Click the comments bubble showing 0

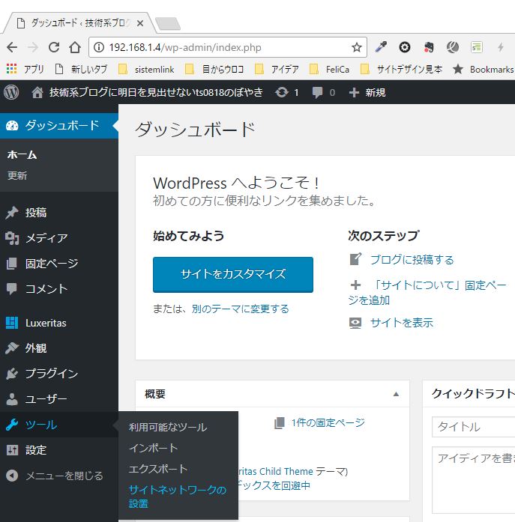(x=323, y=92)
